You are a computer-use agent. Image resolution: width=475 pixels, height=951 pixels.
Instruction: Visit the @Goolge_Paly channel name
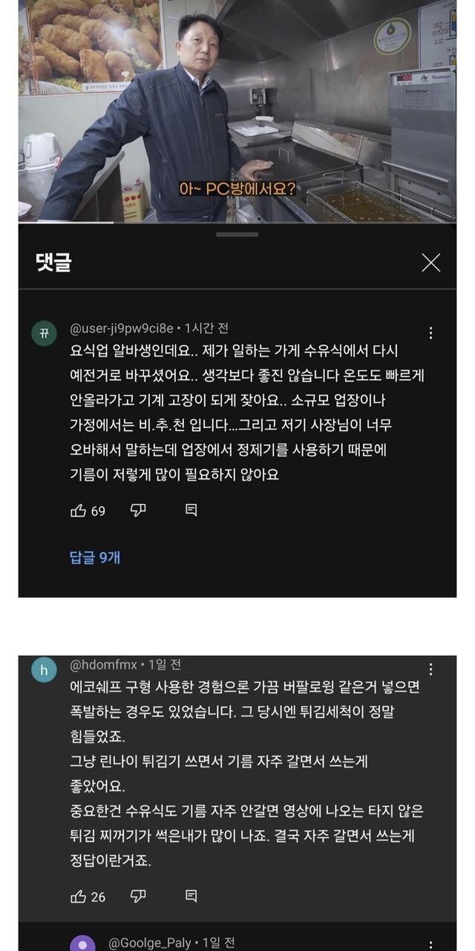tap(150, 943)
